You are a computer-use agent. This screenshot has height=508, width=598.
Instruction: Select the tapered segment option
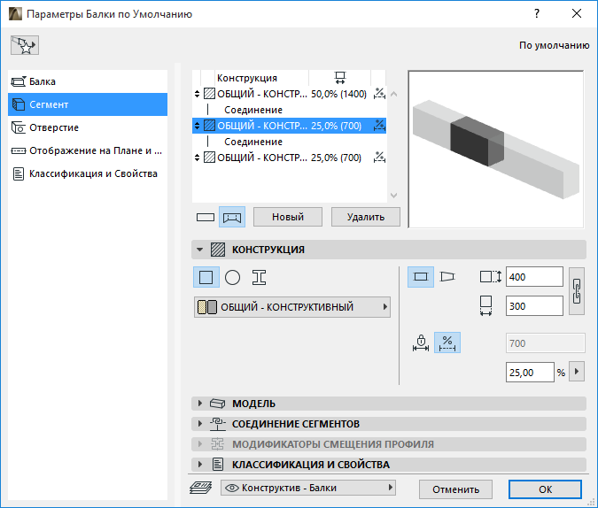(447, 277)
